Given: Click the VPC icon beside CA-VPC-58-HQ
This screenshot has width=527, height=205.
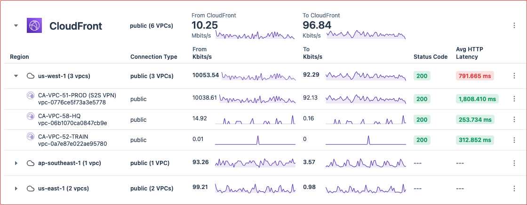Looking at the screenshot, I should click(x=31, y=116).
